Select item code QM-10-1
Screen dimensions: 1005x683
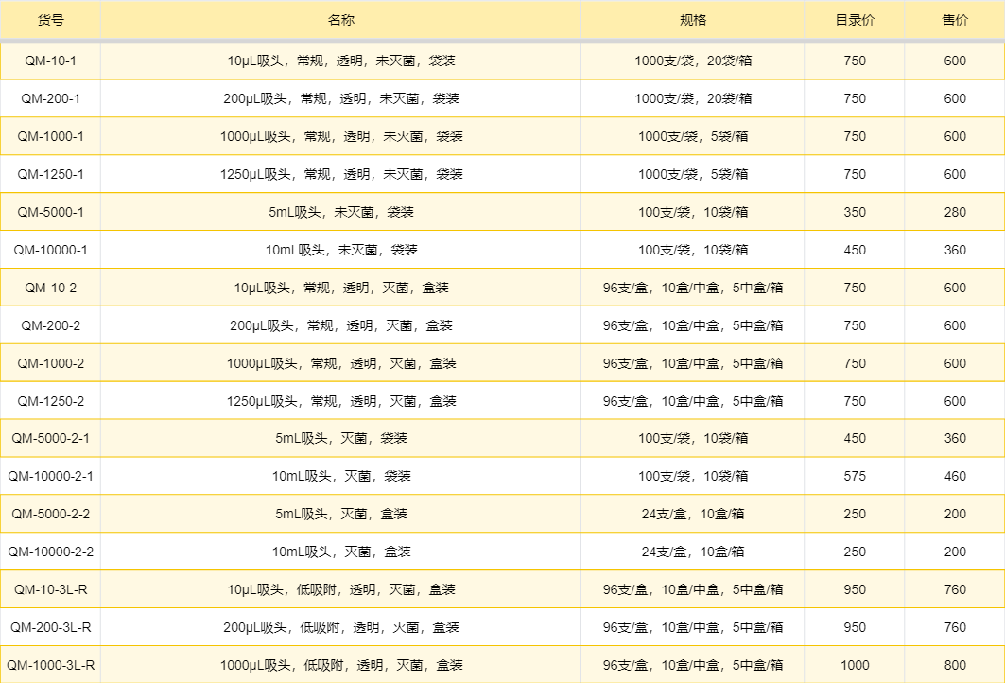click(x=51, y=61)
